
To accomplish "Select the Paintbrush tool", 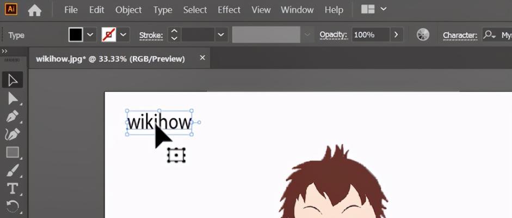I will (x=13, y=170).
